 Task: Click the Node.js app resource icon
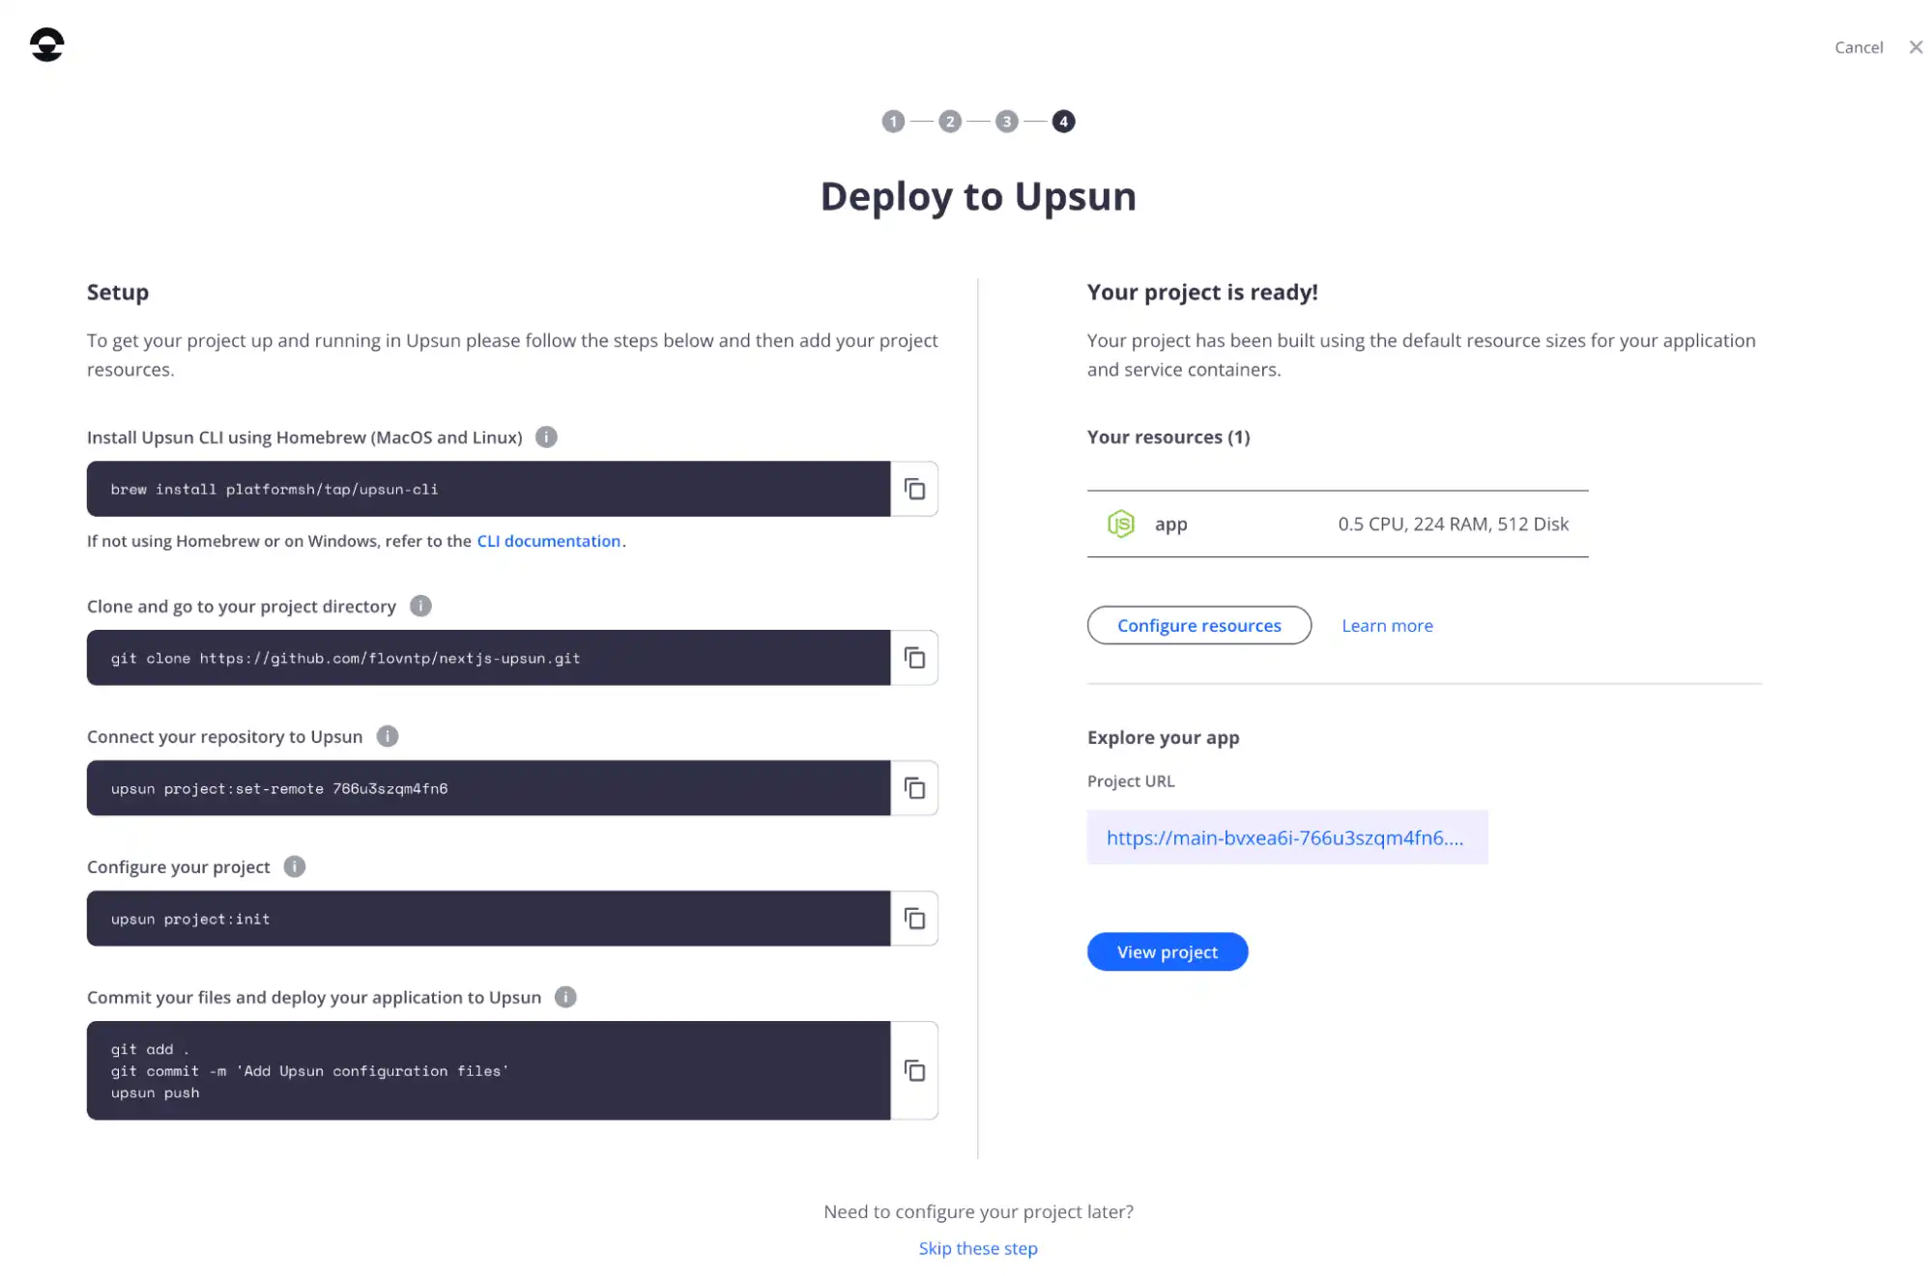click(1120, 524)
